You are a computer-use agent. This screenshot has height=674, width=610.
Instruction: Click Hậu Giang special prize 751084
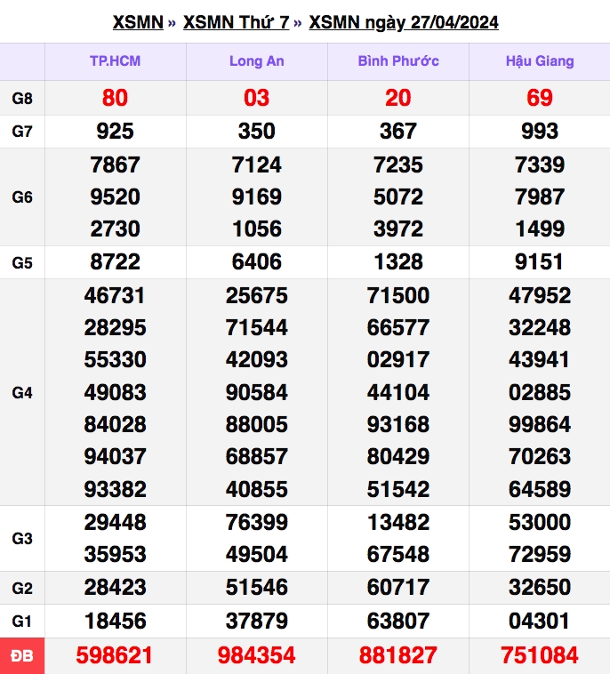click(x=540, y=655)
